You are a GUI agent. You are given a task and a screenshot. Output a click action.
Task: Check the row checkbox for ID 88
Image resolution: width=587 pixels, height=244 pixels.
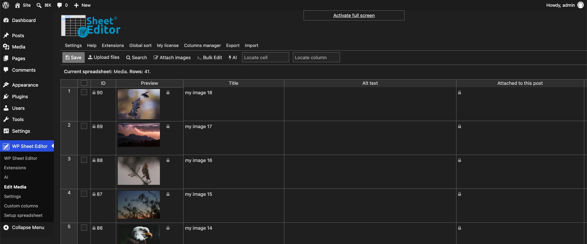[84, 160]
